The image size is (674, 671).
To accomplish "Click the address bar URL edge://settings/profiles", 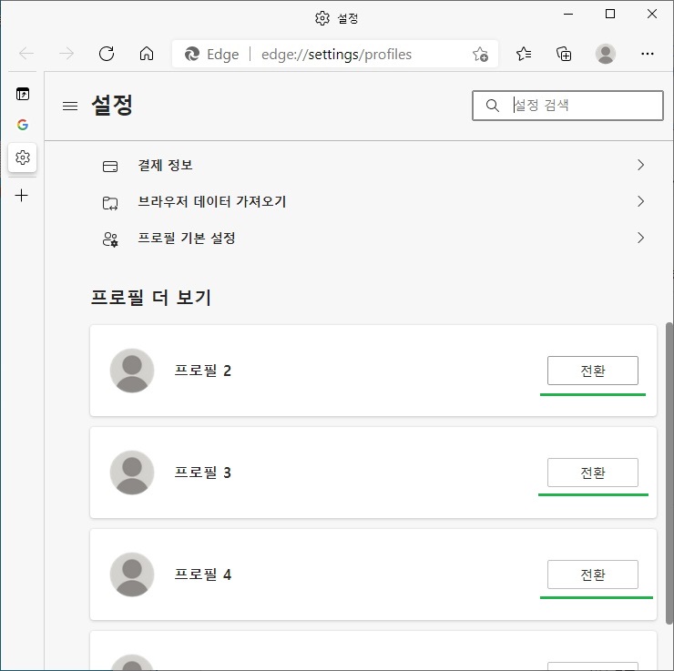I will pos(337,55).
